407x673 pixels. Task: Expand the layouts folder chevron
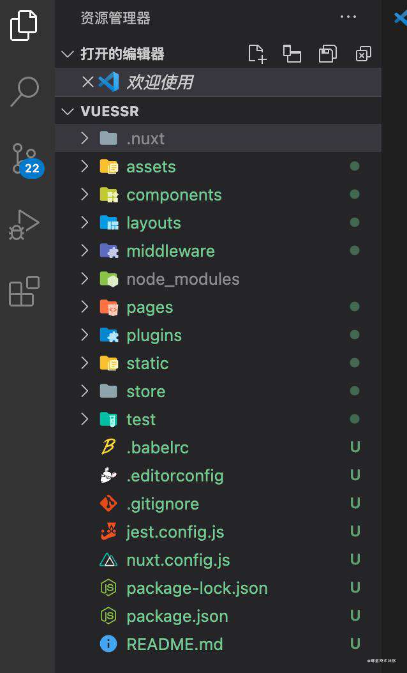[85, 222]
